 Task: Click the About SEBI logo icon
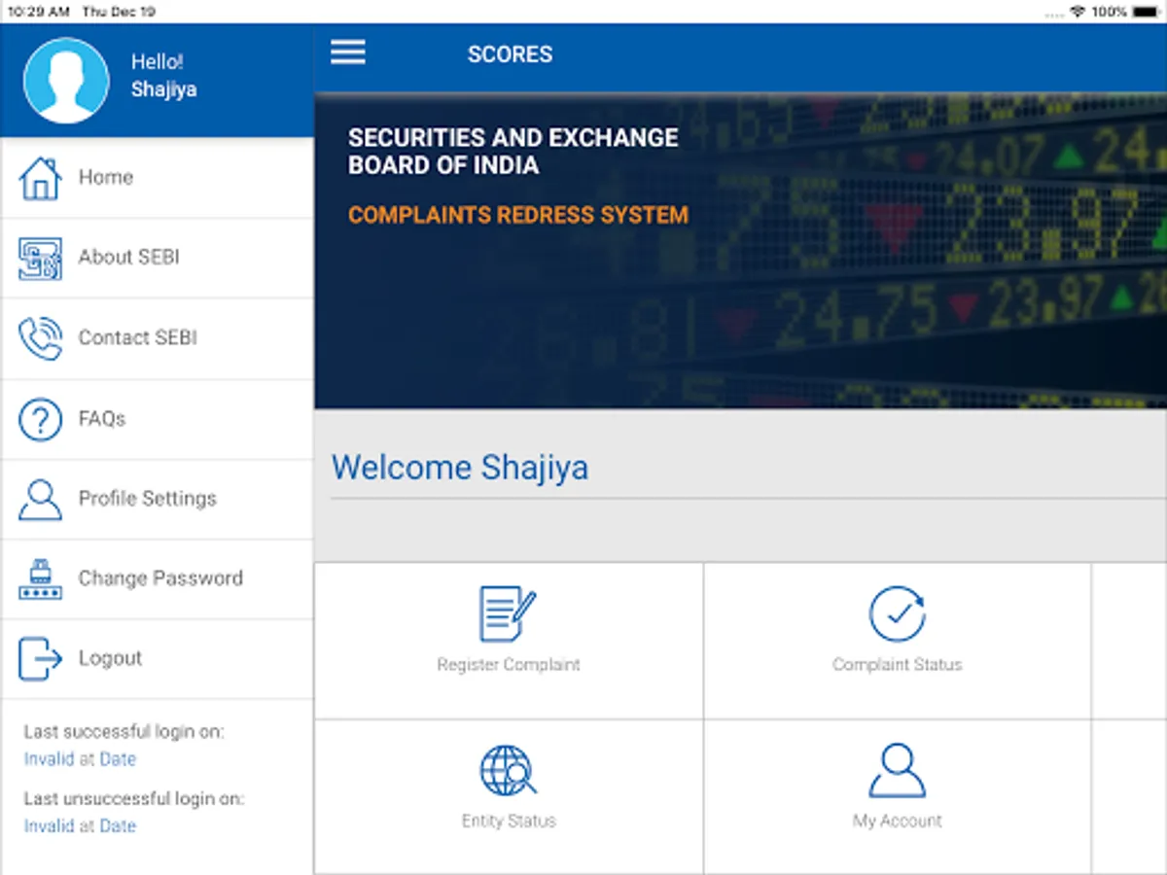(40, 259)
